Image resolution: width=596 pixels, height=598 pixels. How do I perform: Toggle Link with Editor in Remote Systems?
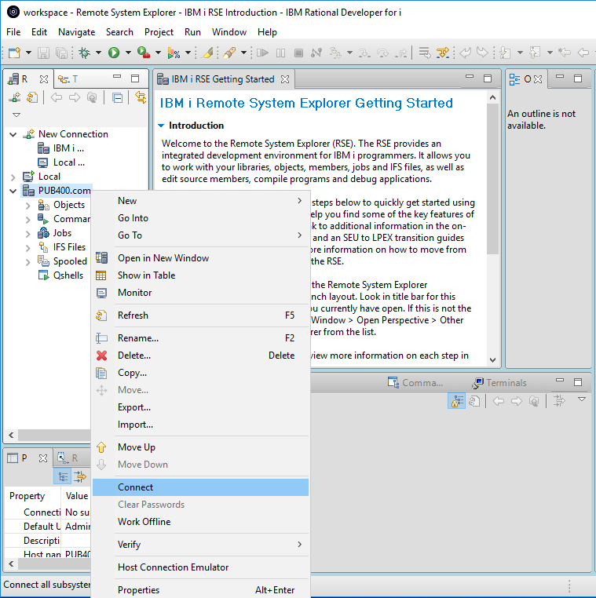click(141, 97)
